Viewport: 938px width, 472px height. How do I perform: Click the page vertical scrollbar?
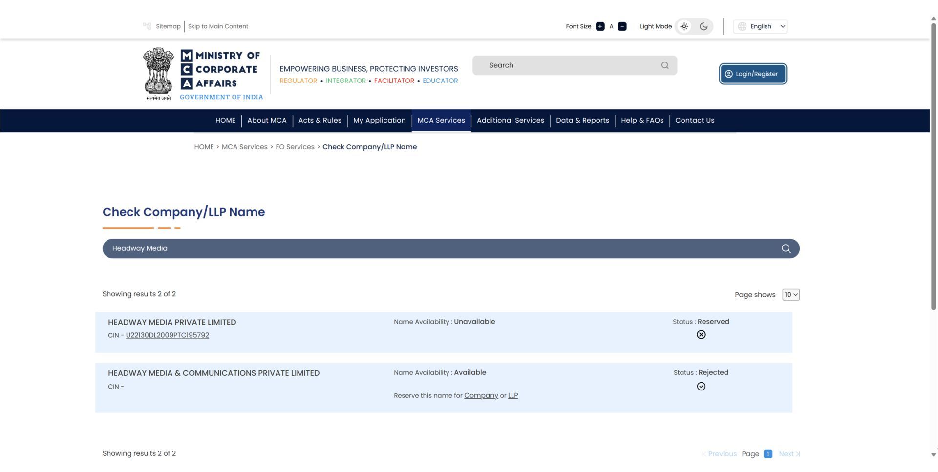(933, 166)
